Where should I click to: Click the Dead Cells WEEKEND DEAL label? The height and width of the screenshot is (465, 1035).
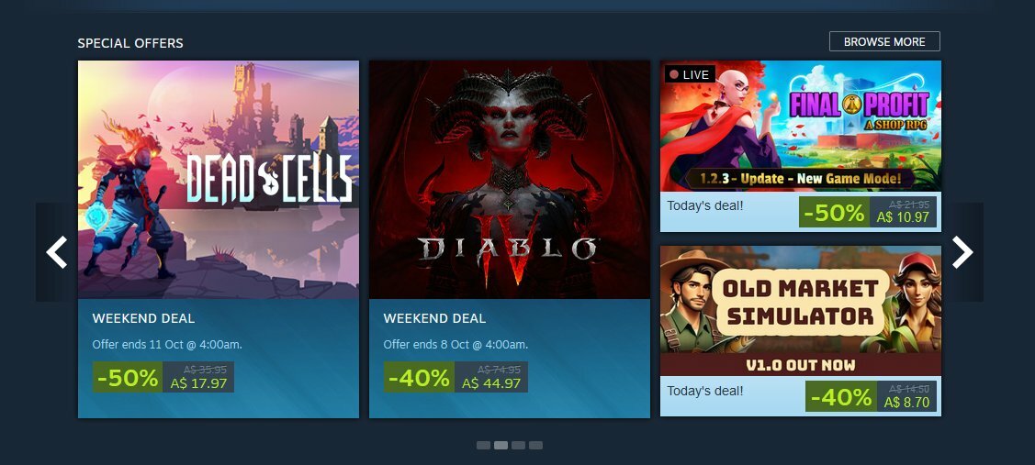(143, 318)
